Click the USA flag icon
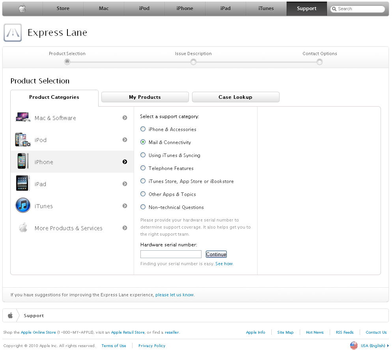This screenshot has width=392, height=351. tap(354, 345)
